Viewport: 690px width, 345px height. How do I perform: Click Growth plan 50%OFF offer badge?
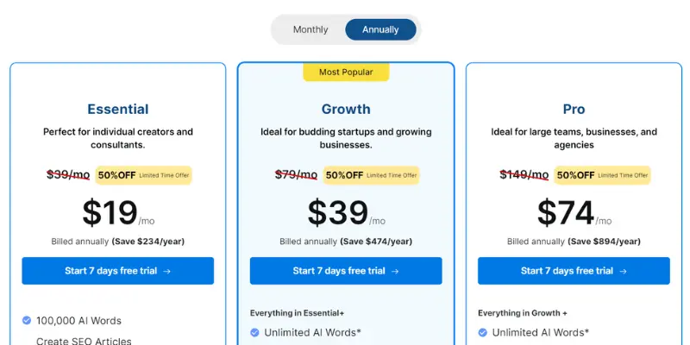pyautogui.click(x=372, y=175)
